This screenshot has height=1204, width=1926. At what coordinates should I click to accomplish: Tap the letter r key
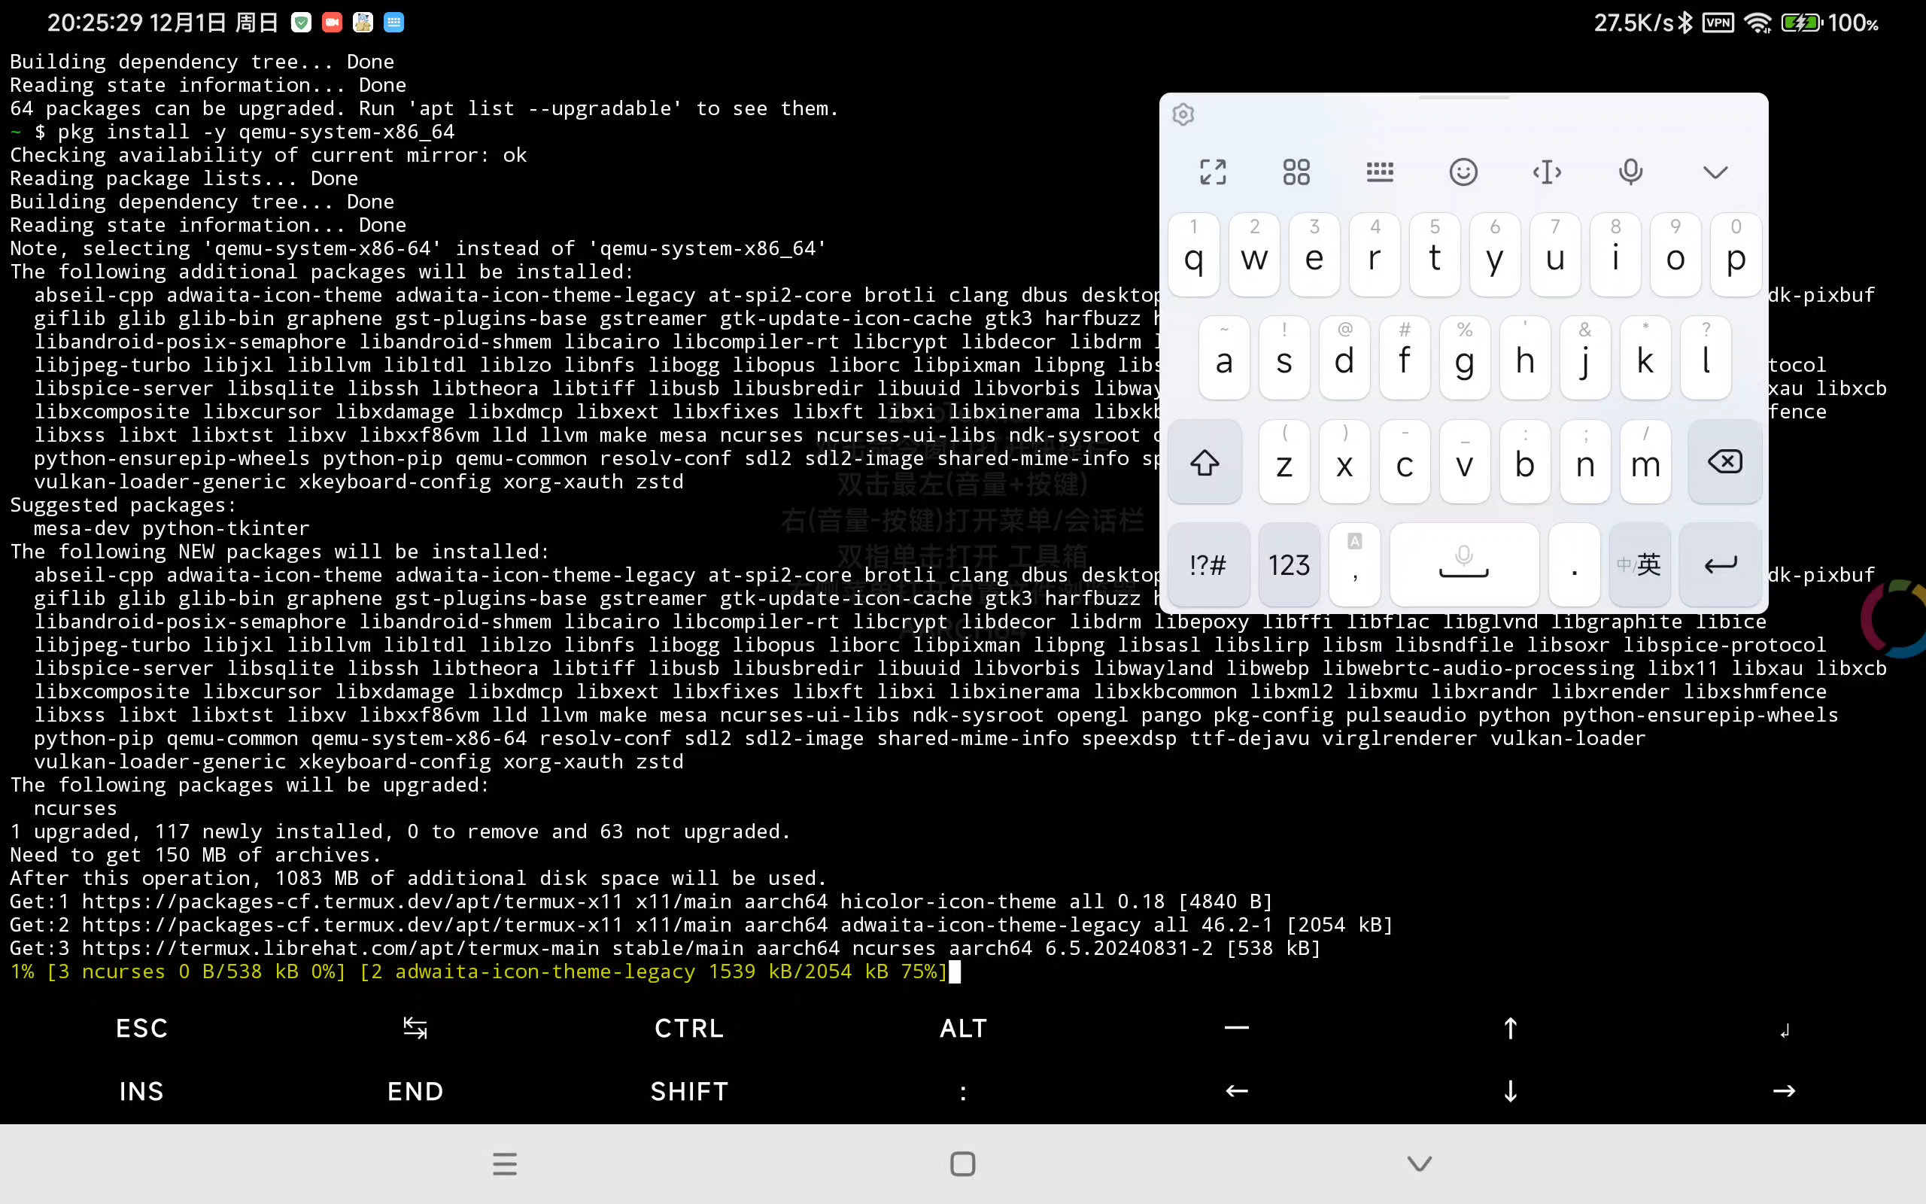click(x=1375, y=255)
